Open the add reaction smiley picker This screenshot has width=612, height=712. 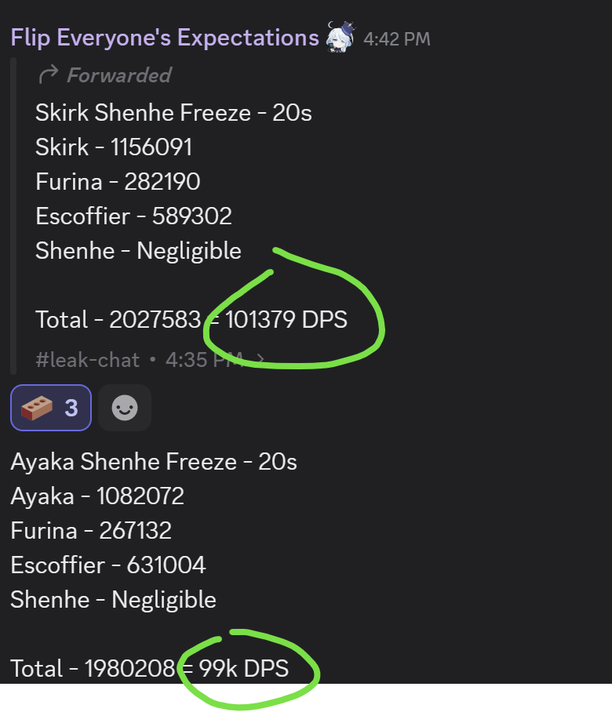pos(125,408)
